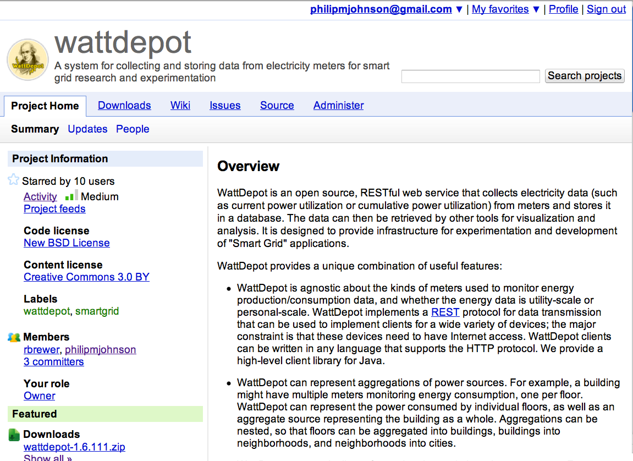This screenshot has height=461, width=633.
Task: Follow the REST protocol link
Action: coord(445,312)
